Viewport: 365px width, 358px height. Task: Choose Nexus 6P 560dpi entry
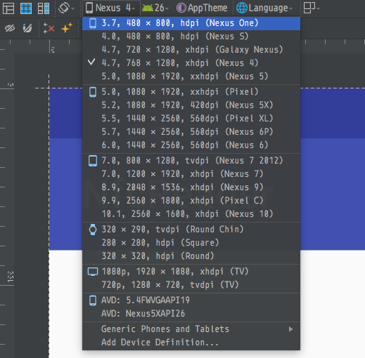pos(191,132)
